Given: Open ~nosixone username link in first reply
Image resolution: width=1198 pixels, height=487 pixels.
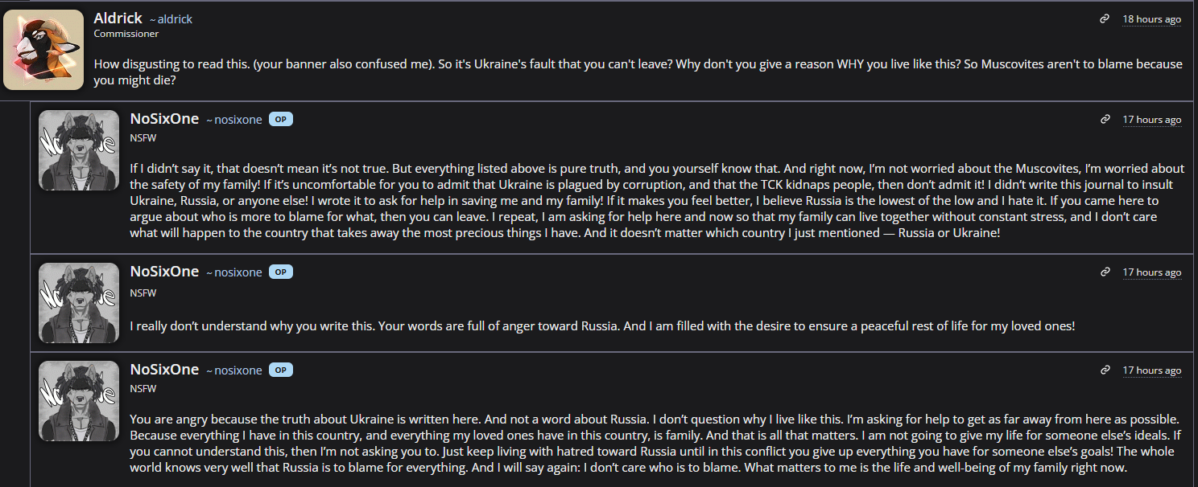Looking at the screenshot, I should pyautogui.click(x=234, y=120).
